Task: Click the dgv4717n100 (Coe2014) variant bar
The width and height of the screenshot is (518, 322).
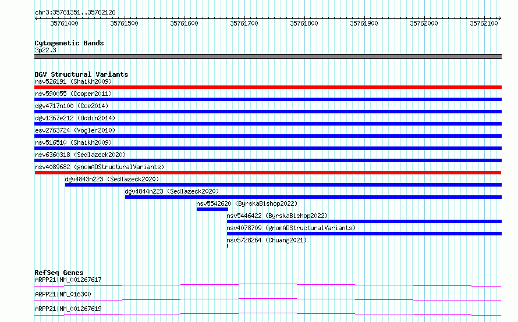Action: point(268,112)
